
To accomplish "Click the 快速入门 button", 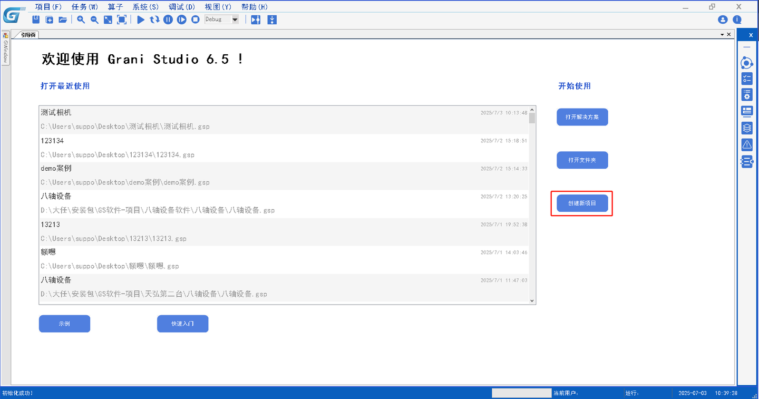I will (183, 324).
